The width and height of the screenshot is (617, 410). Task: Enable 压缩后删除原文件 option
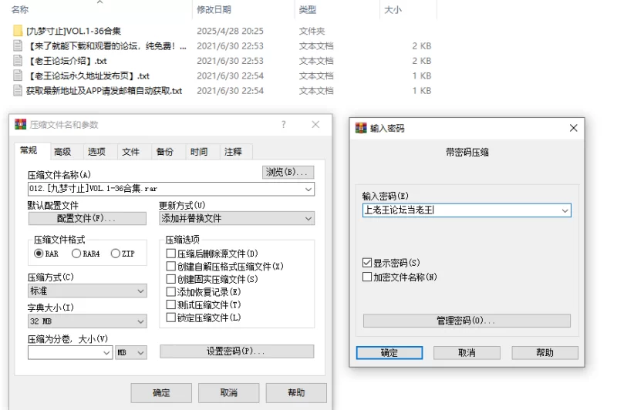point(171,254)
